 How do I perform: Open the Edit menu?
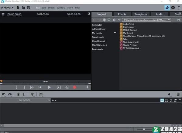tap(44, 8)
